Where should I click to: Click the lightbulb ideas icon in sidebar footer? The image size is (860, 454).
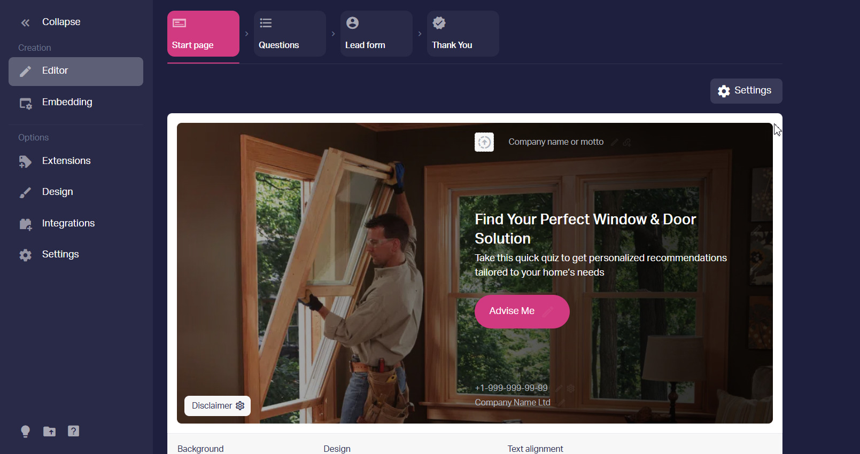pos(25,432)
